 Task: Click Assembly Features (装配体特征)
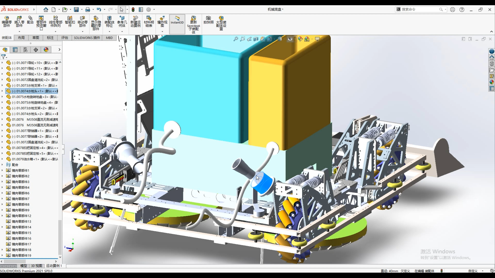(109, 21)
